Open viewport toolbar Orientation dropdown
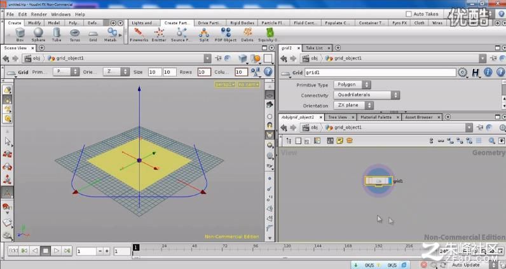Viewport: 506px width, 269px height. (116, 72)
